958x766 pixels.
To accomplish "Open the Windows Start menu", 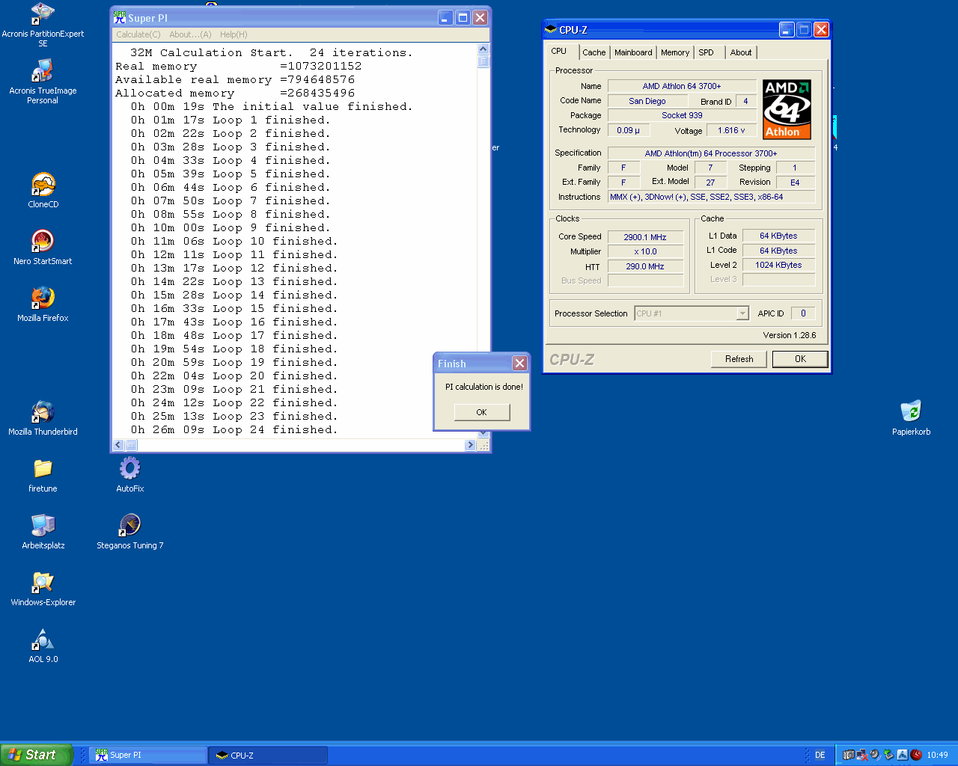I will click(x=36, y=755).
